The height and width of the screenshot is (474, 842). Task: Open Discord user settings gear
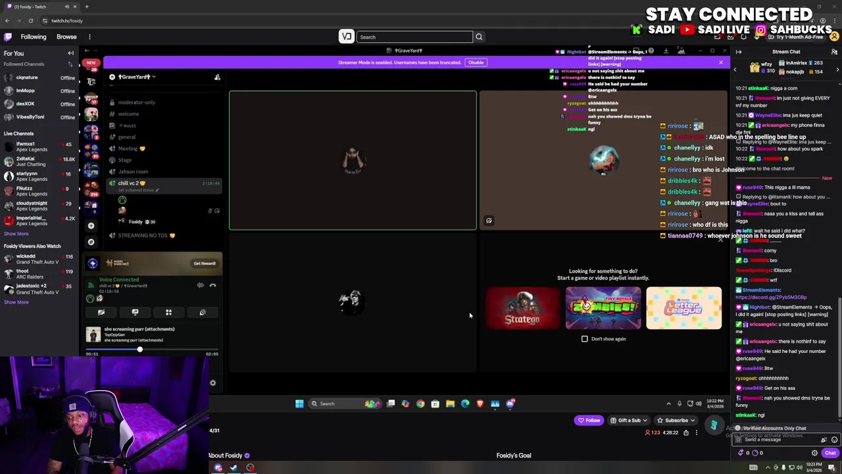click(212, 382)
